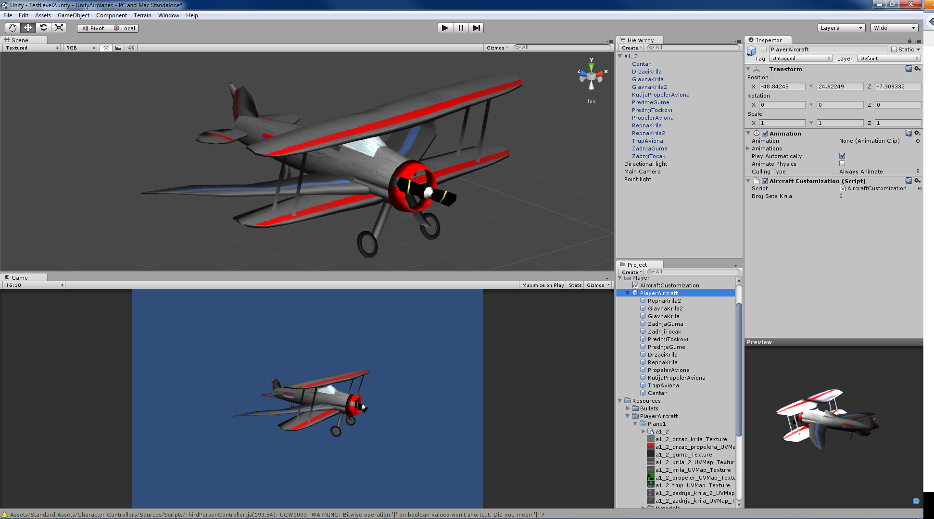Disable the Animation component checkbox
The height and width of the screenshot is (519, 934).
pos(765,134)
